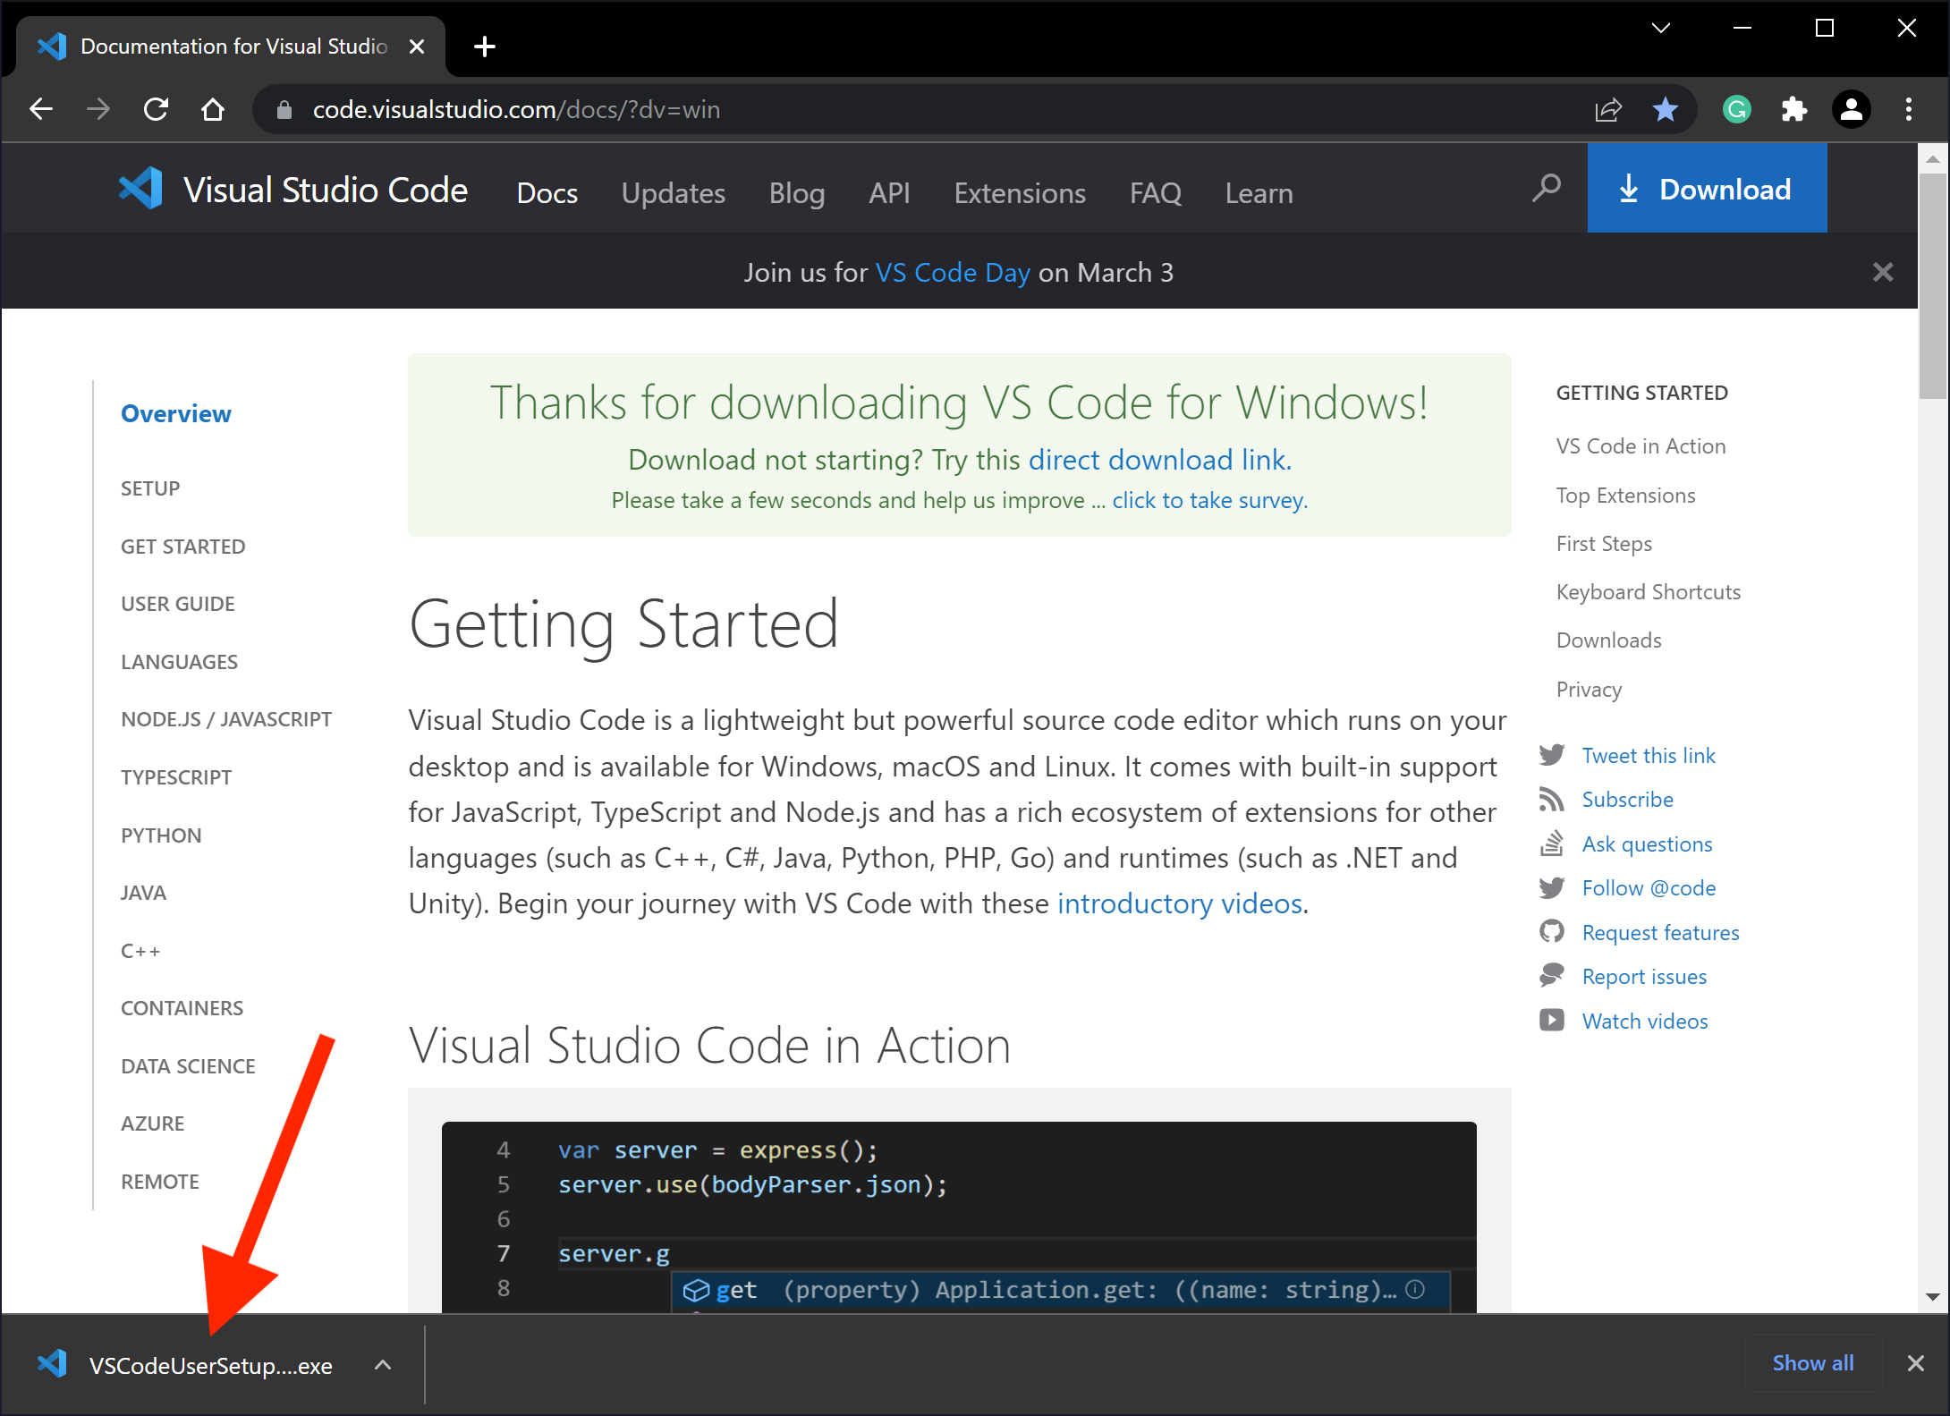The image size is (1950, 1416).
Task: Close the Documentation for Visual Studio tab
Action: pos(417,47)
